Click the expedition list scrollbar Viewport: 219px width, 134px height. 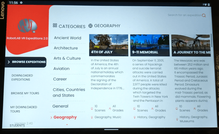tap(212, 40)
